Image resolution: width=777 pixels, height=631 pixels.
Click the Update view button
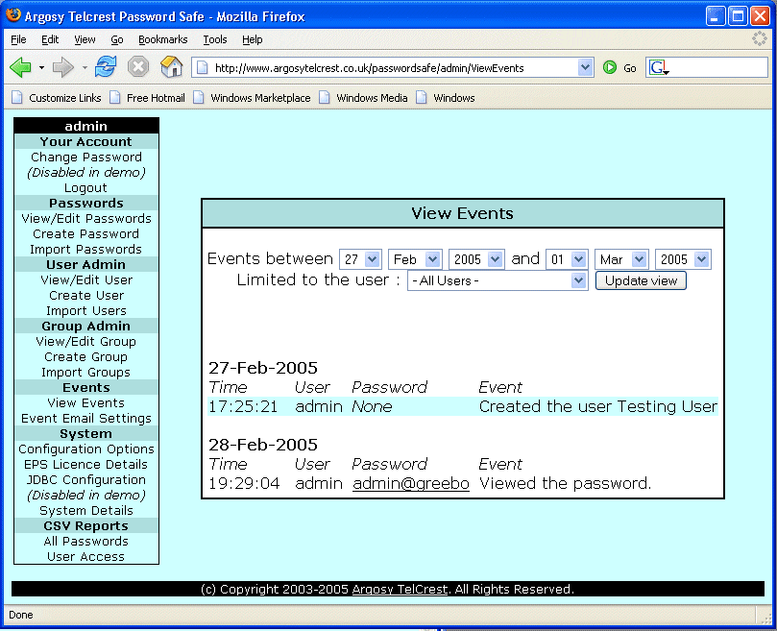click(641, 280)
